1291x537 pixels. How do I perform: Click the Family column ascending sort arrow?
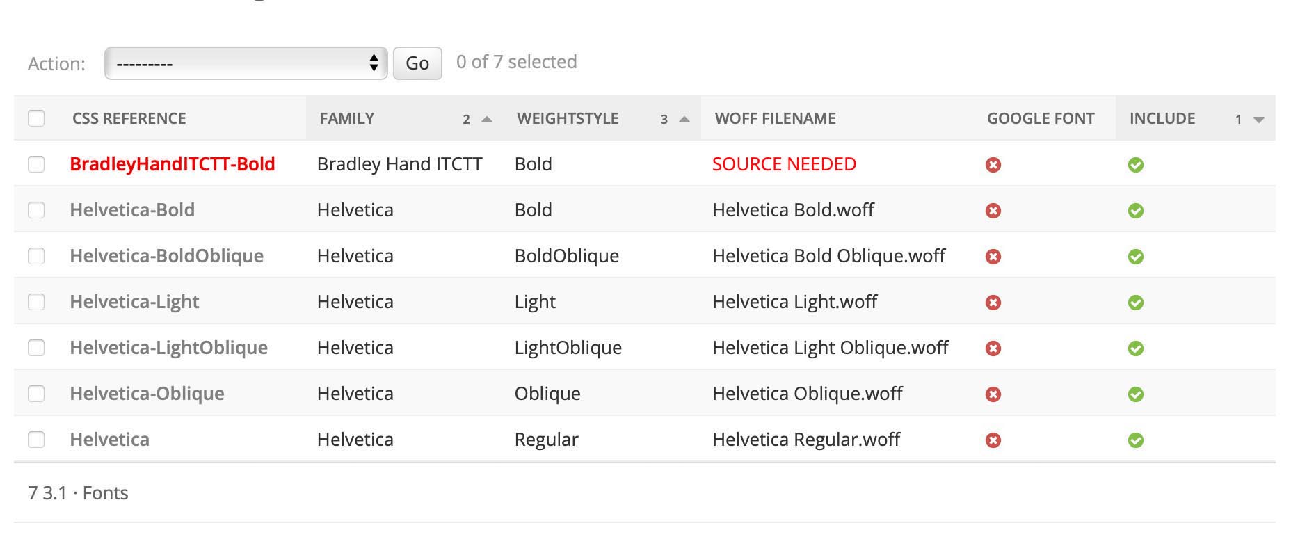[x=487, y=120]
